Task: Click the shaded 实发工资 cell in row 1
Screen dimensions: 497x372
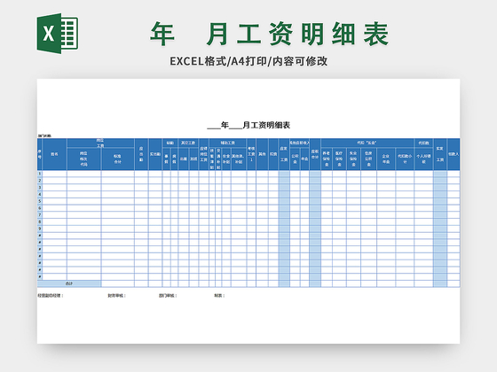Action: coord(440,174)
